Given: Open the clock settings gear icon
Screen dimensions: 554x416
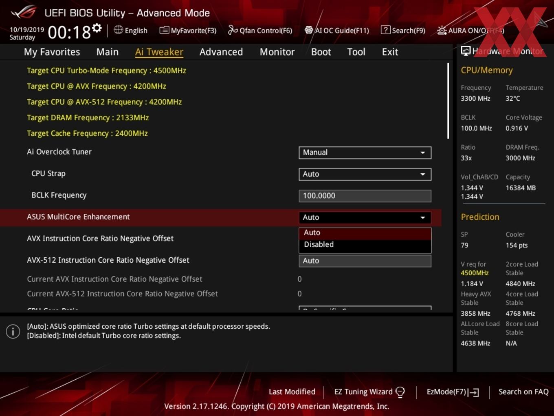Looking at the screenshot, I should 97,28.
